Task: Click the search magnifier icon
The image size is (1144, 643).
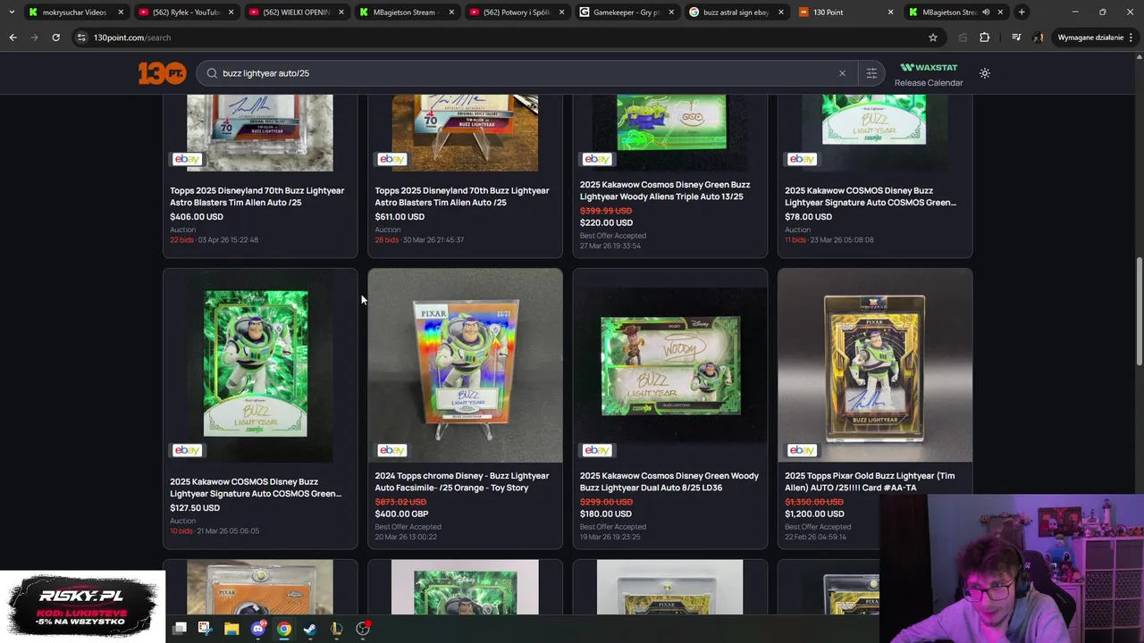Action: coord(212,73)
